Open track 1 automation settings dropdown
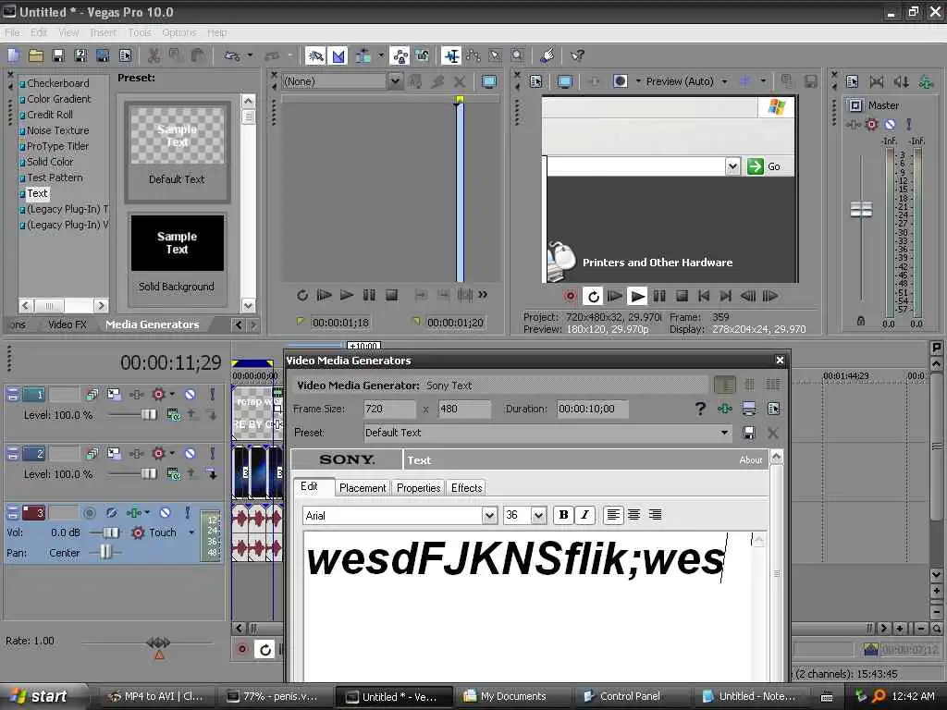The width and height of the screenshot is (947, 710). click(173, 394)
